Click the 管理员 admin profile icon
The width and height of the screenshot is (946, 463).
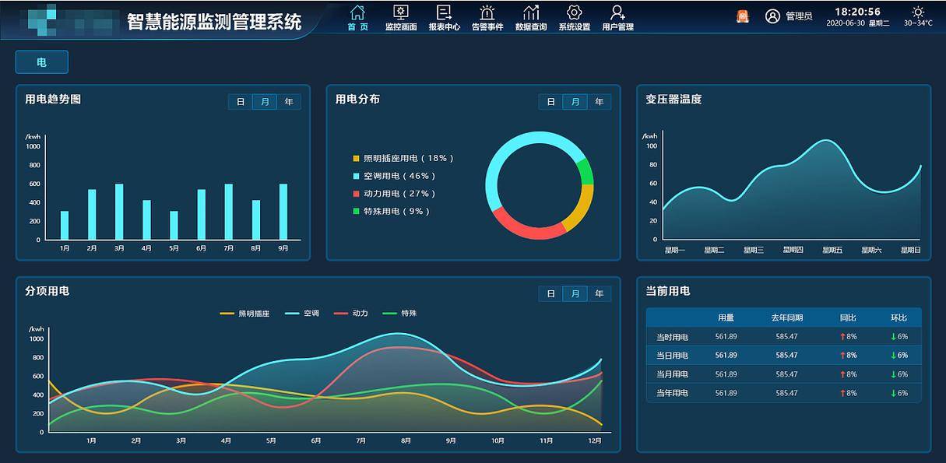point(772,16)
